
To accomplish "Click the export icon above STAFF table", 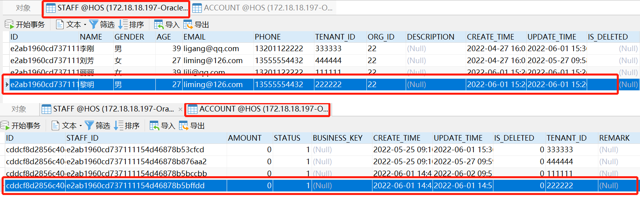I will click(188, 25).
